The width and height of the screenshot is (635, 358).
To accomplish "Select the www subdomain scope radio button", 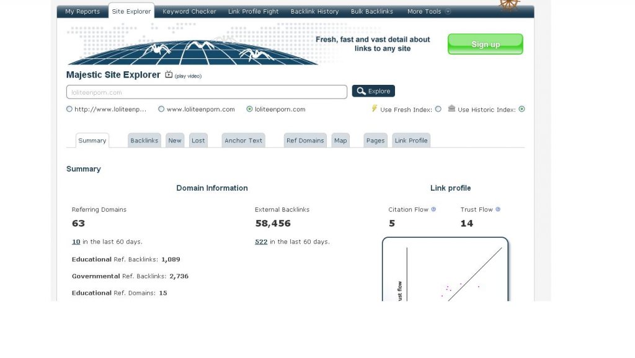I will coord(161,109).
